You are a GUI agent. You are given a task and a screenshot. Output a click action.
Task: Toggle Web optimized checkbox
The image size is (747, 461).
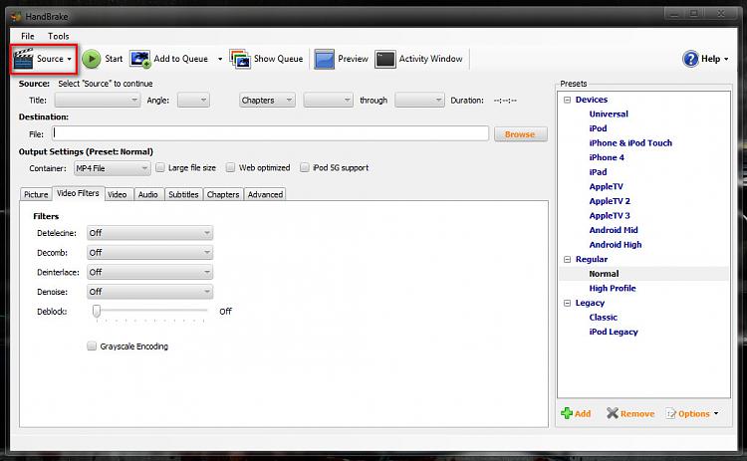231,167
